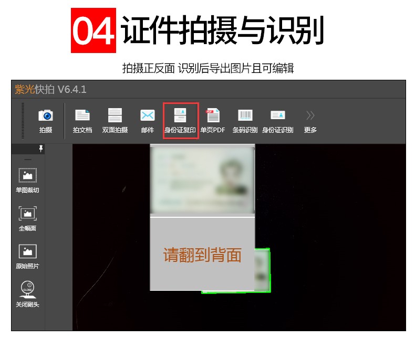Select 单图裁切 single image crop mode

(27, 180)
